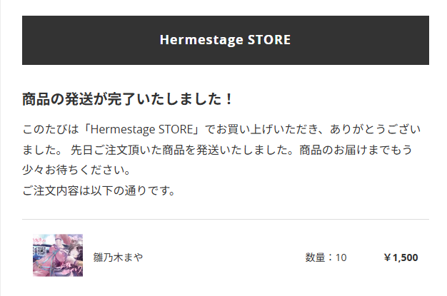This screenshot has width=447, height=296.
Task: Open the product thumbnail image
Action: 58,255
